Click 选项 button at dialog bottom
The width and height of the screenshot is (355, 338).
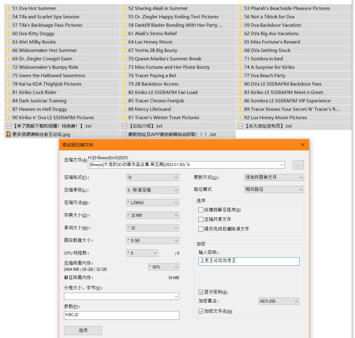tap(83, 330)
